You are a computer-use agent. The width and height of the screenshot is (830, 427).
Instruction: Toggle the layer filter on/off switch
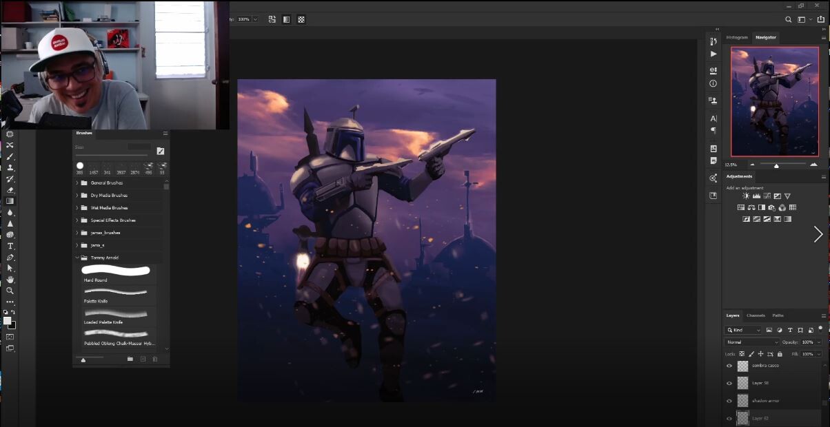(819, 330)
